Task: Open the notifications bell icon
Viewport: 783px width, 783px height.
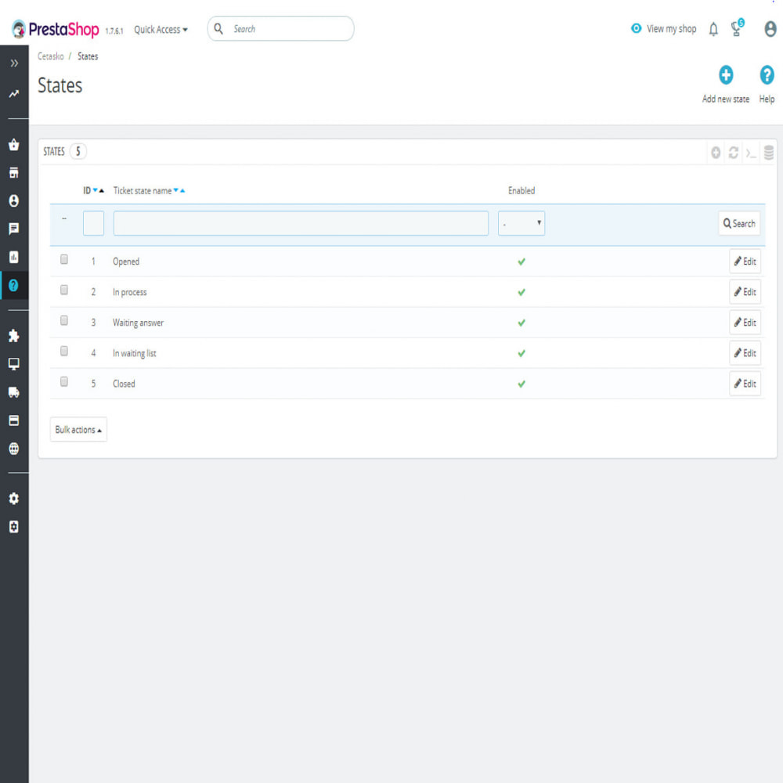Action: (x=713, y=30)
